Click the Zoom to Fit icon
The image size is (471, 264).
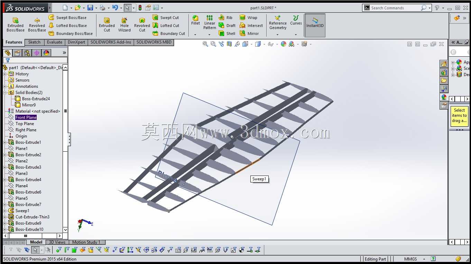coord(205,44)
